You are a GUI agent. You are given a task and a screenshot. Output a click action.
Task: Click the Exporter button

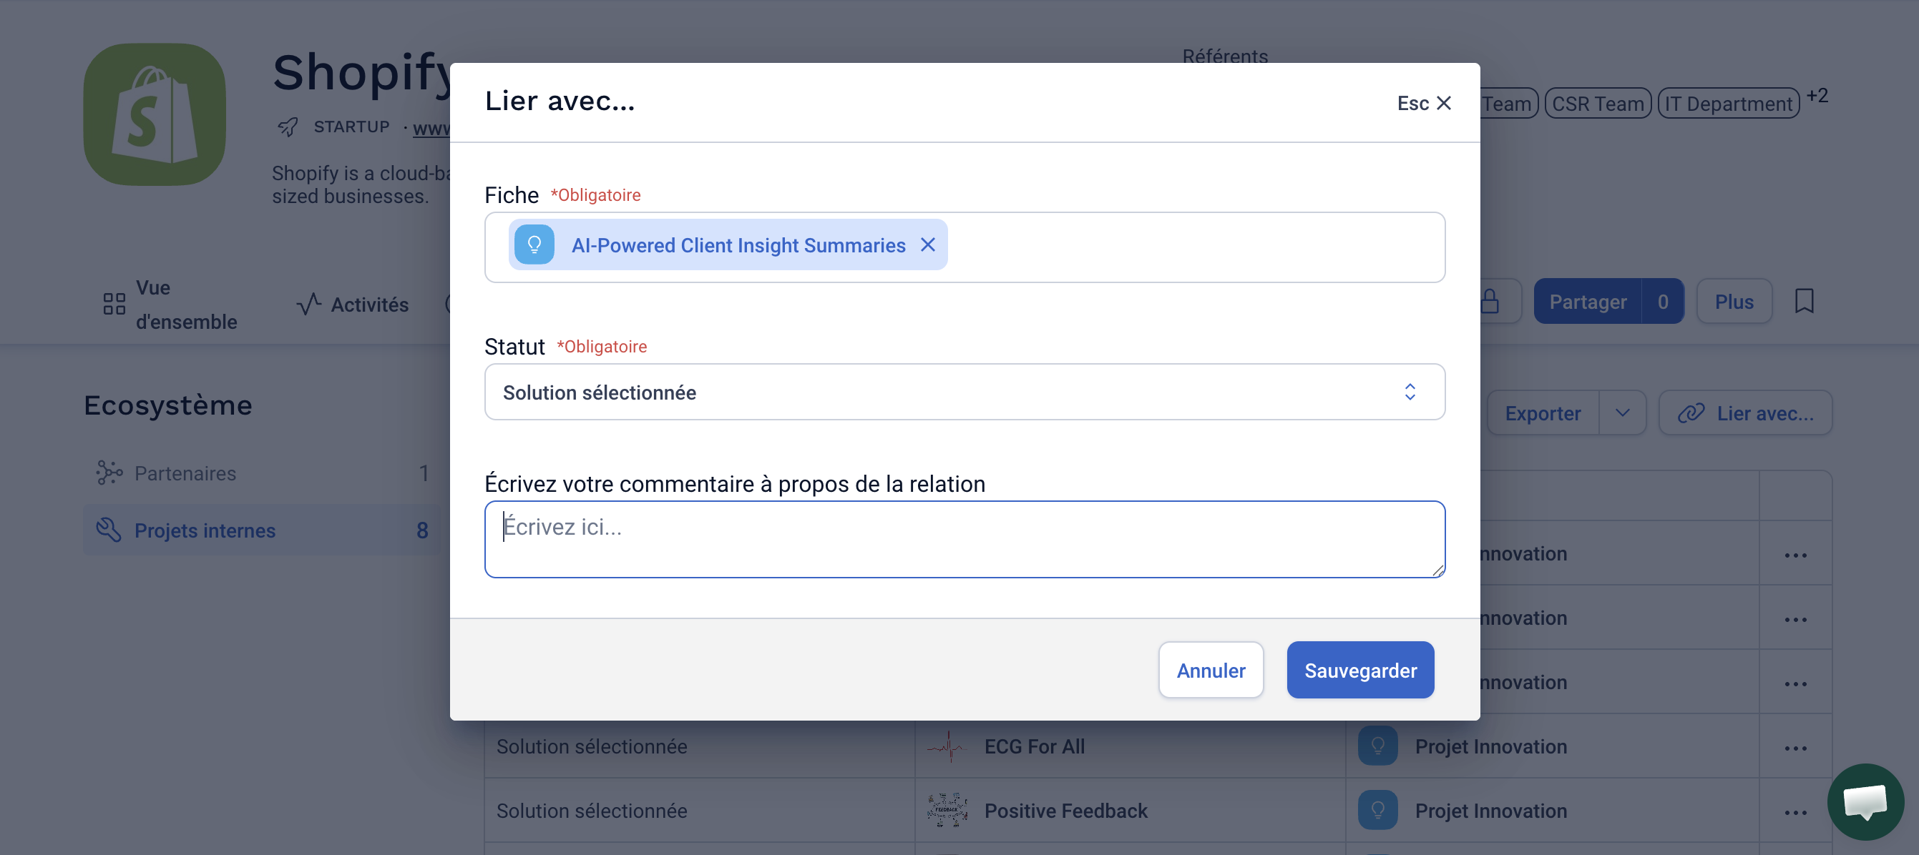pyautogui.click(x=1542, y=413)
